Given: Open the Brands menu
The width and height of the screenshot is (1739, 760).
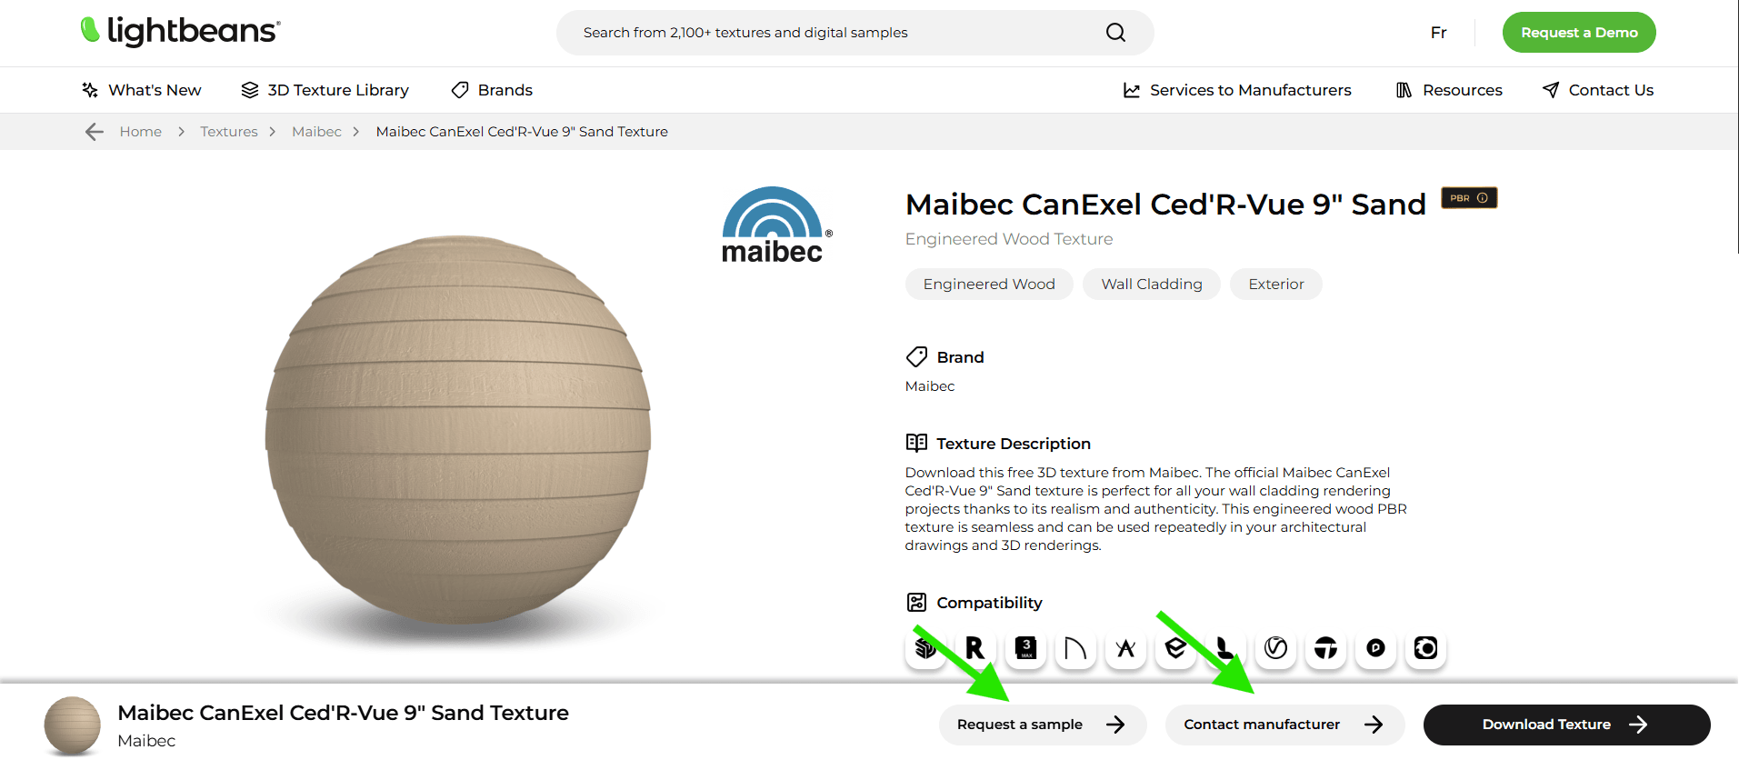Looking at the screenshot, I should tap(492, 90).
